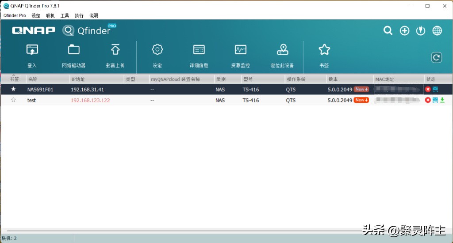Sort by the 型号 column header
The width and height of the screenshot is (453, 243).
(x=263, y=79)
